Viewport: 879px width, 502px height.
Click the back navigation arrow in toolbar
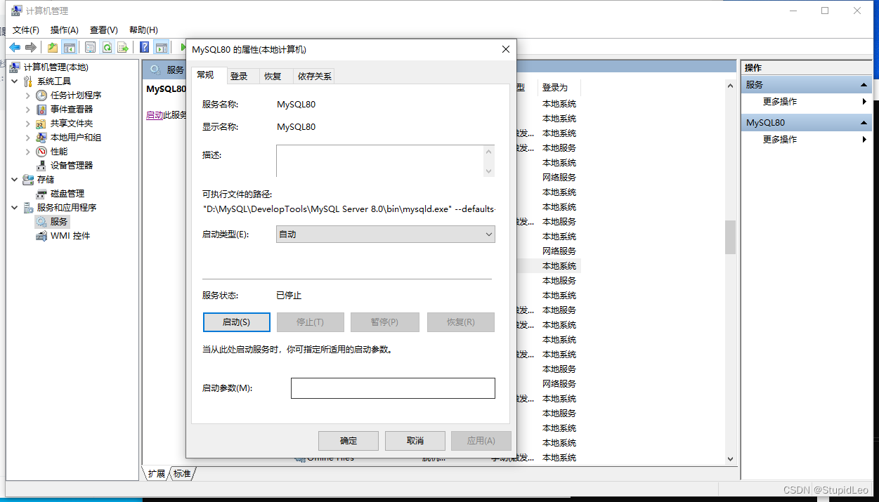tap(15, 46)
